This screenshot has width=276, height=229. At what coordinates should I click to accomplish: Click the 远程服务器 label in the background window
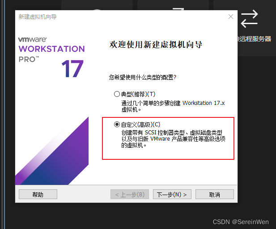pyautogui.click(x=255, y=39)
